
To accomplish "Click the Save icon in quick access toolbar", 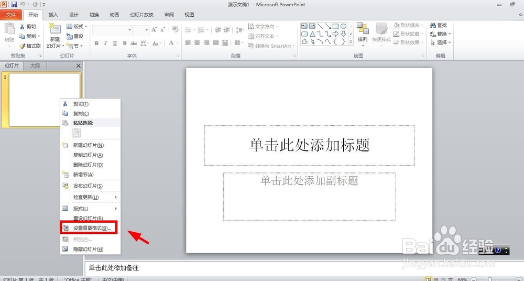I will [14, 5].
